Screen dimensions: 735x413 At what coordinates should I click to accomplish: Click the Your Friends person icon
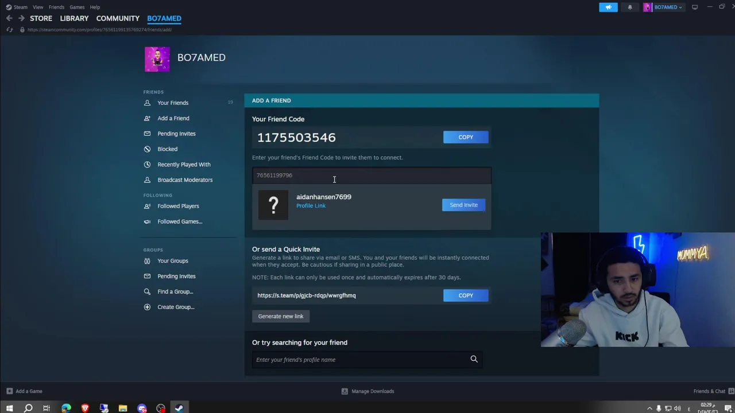(147, 103)
